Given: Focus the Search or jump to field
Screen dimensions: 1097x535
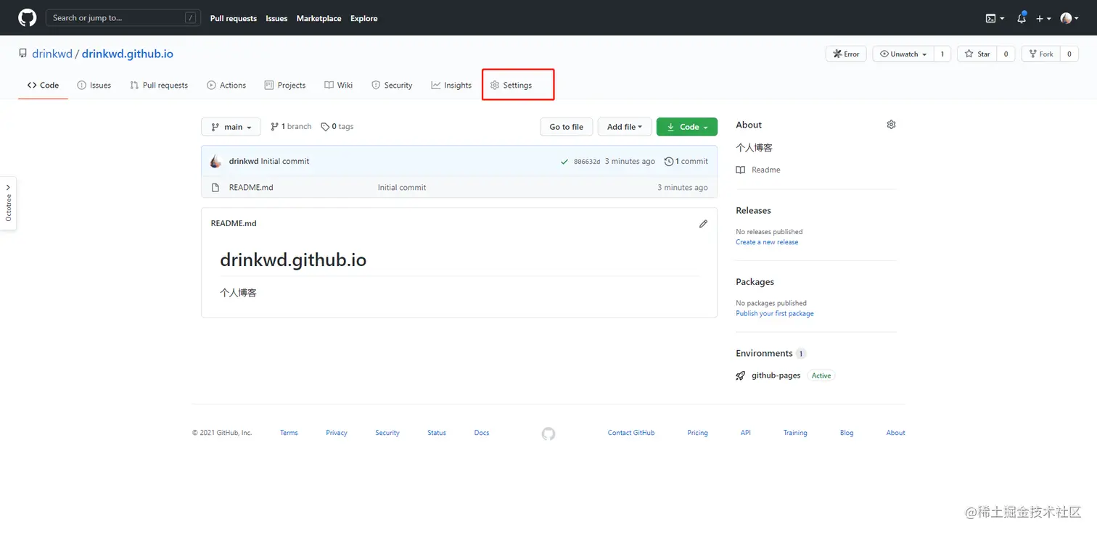Looking at the screenshot, I should (x=123, y=18).
